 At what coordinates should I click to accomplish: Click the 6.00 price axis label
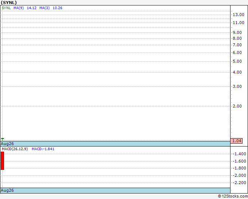237,52
